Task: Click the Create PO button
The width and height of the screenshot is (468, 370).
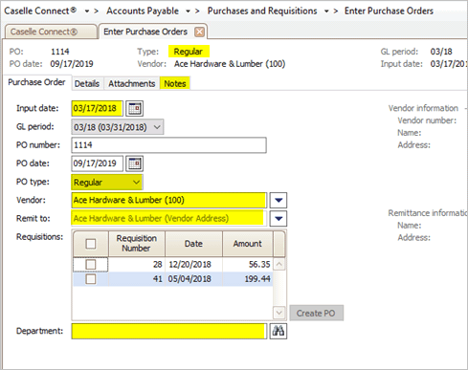Action: 316,313
